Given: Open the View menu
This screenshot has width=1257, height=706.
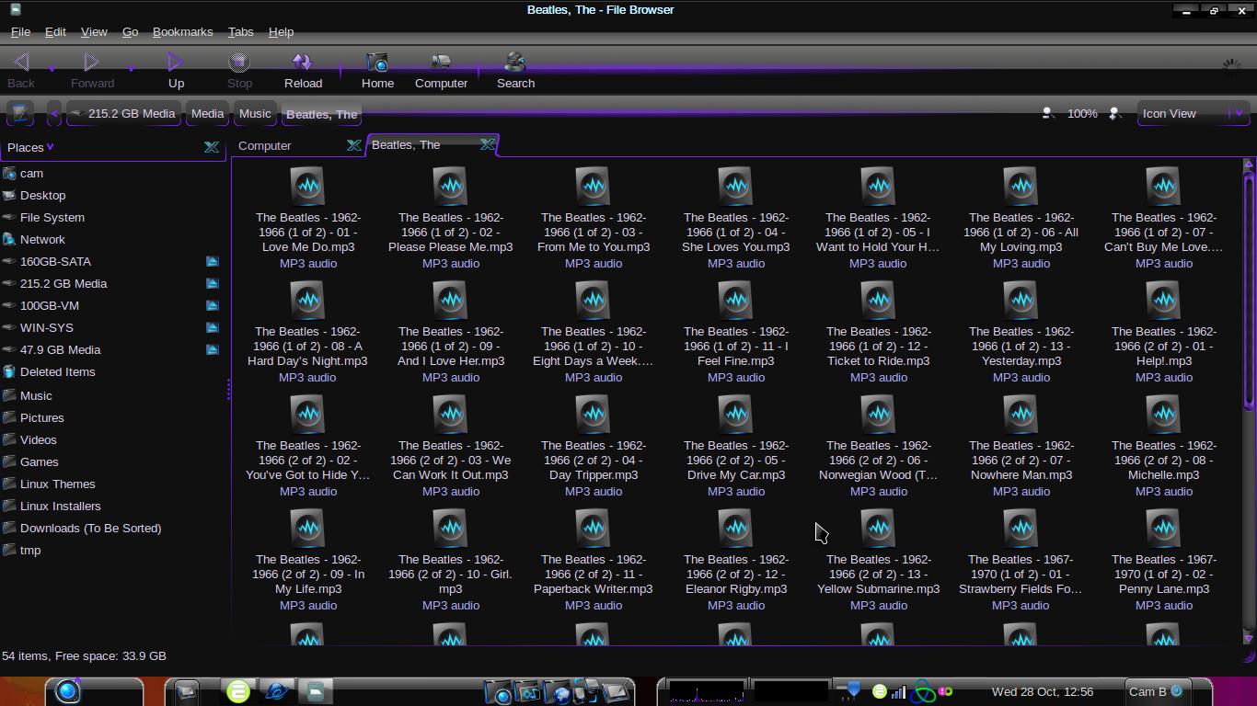Looking at the screenshot, I should pos(94,31).
